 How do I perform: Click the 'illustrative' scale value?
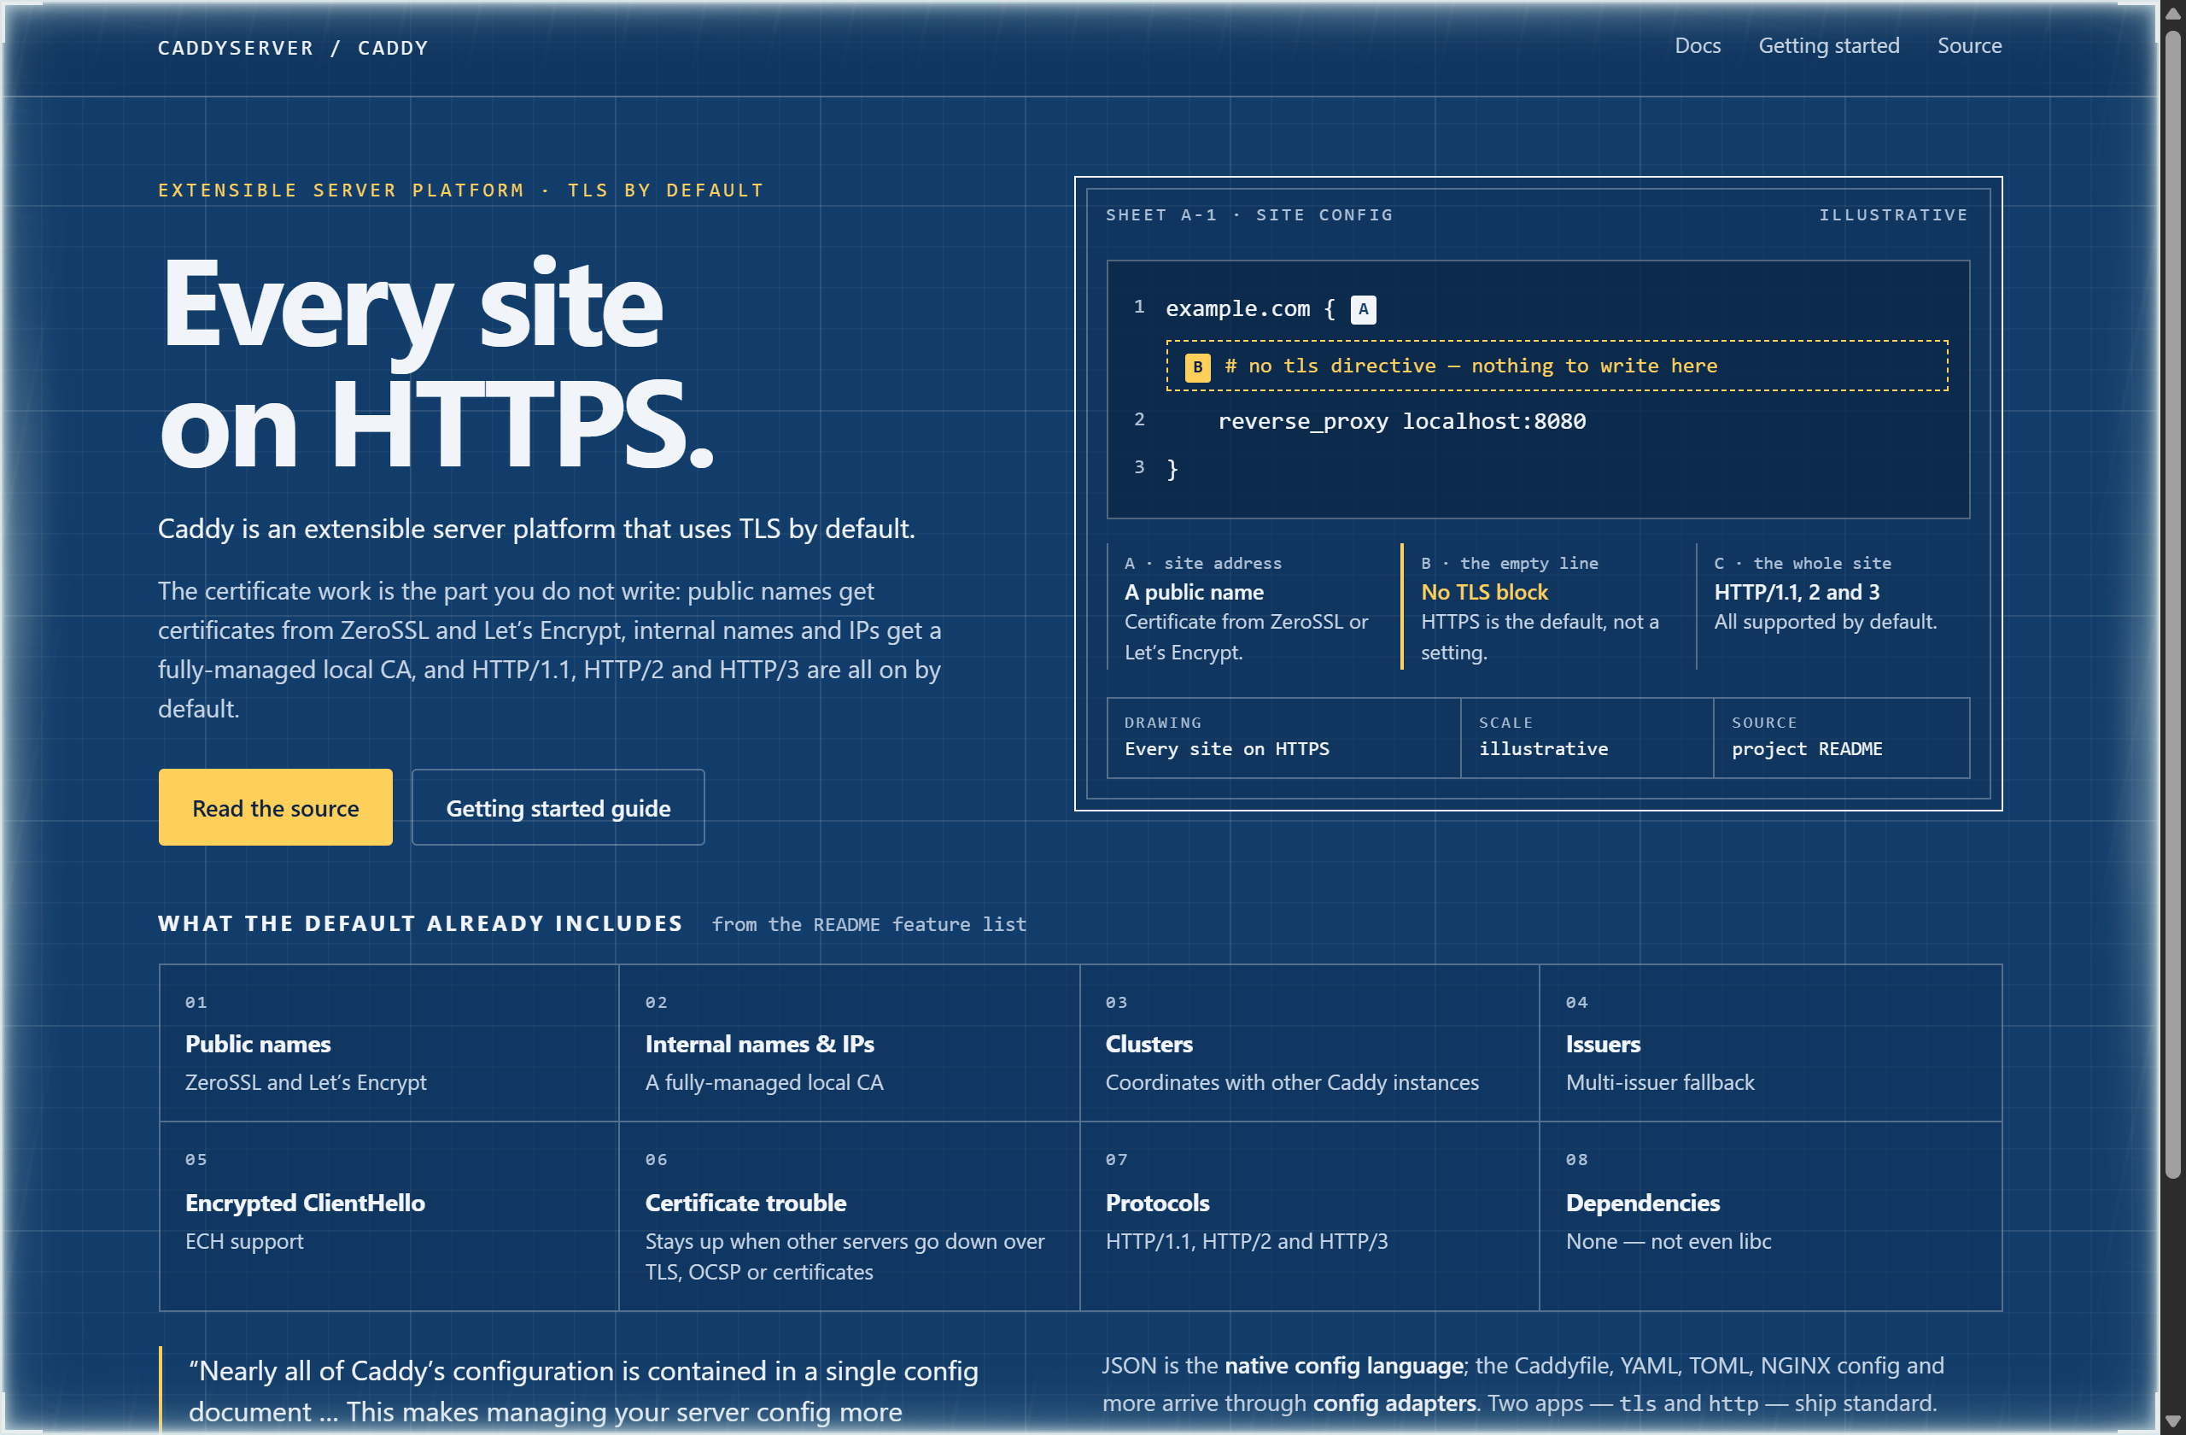click(x=1543, y=749)
